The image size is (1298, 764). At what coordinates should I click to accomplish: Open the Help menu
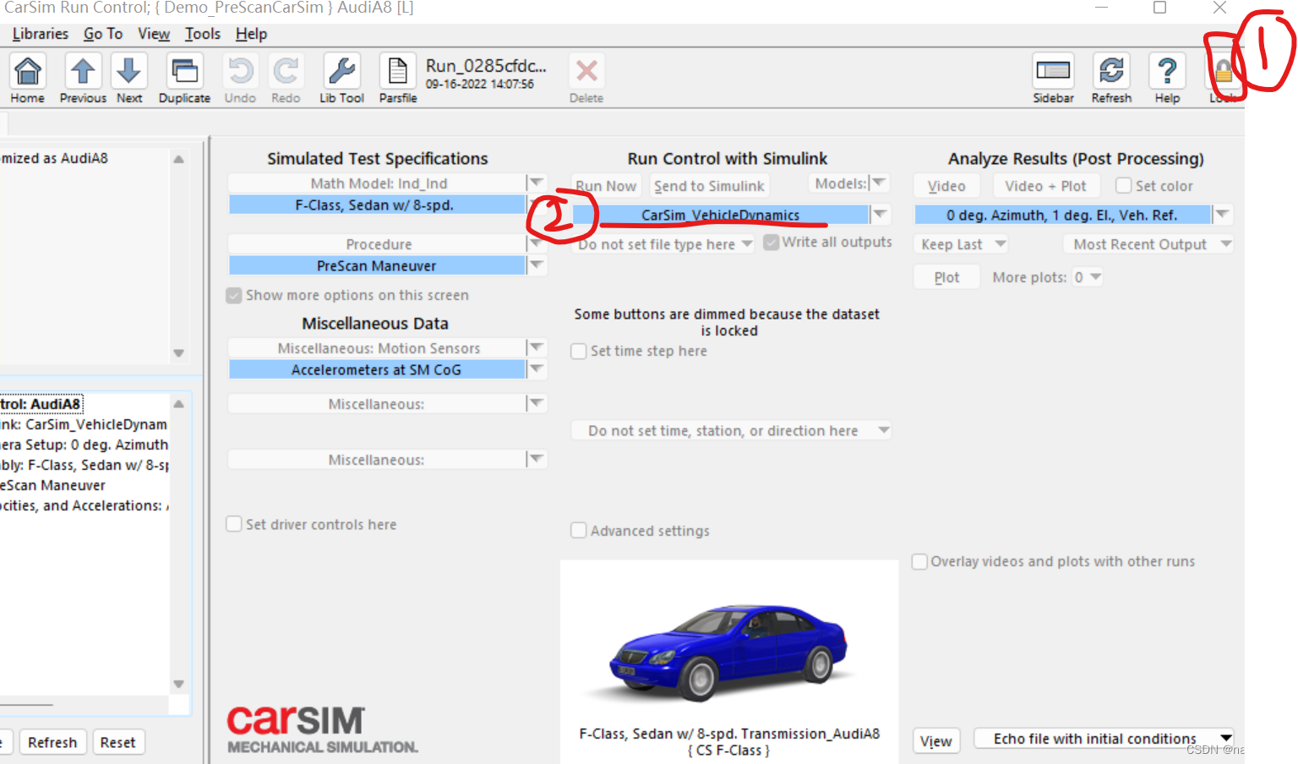(x=251, y=34)
